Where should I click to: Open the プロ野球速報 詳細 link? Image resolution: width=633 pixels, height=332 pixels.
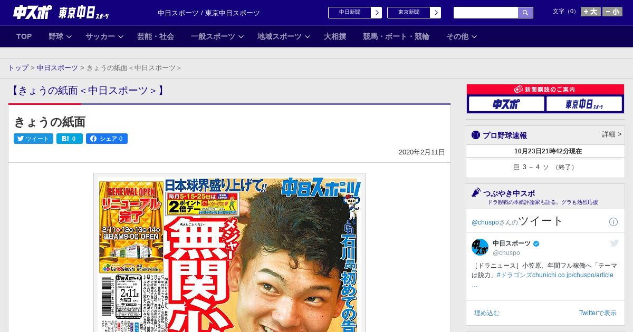coord(611,134)
